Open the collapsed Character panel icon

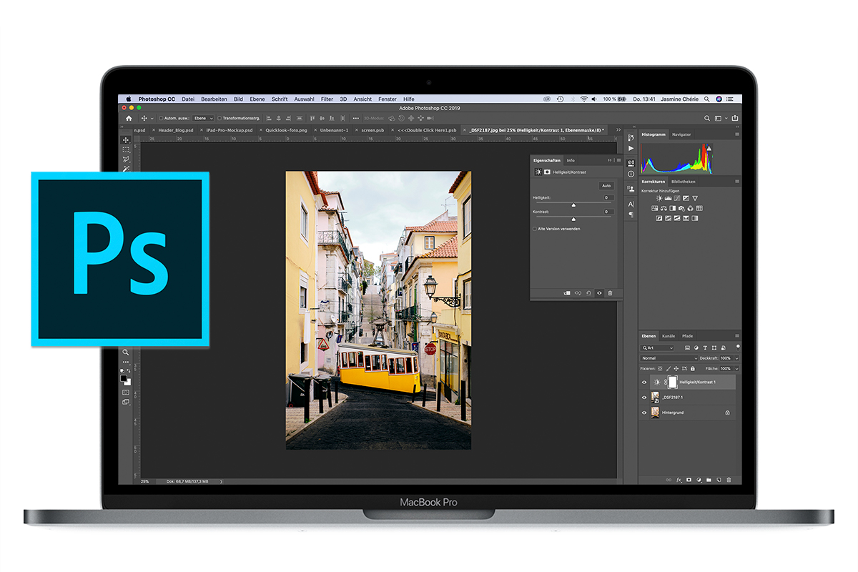pos(631,204)
